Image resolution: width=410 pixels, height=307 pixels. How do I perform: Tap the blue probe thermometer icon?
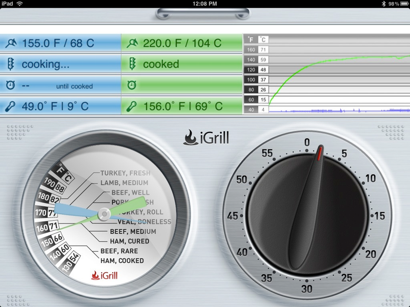[10, 106]
